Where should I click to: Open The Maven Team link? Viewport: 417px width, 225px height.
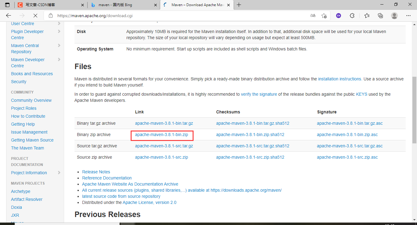pos(27,148)
